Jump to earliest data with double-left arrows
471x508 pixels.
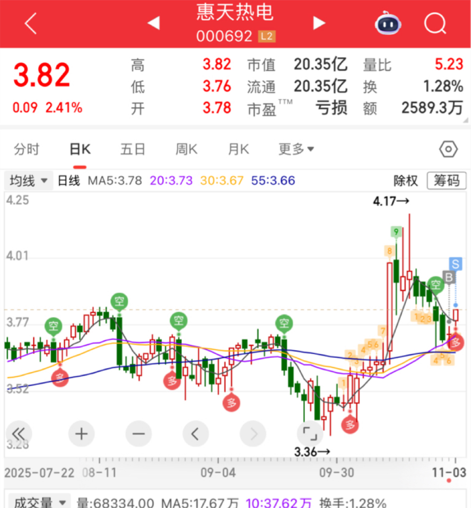click(x=19, y=434)
